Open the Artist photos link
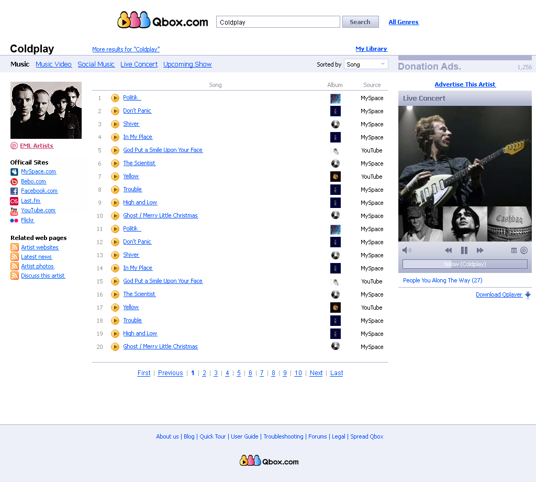Viewport: 536px width, 482px height. 38,266
